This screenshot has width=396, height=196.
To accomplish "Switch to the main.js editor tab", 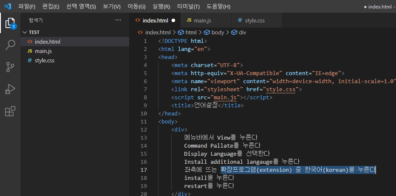I will tap(206, 20).
